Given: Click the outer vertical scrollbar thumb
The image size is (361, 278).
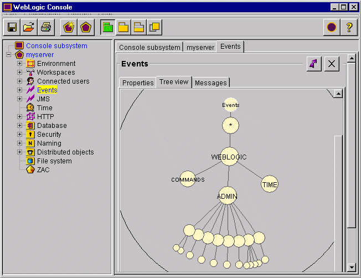Looking at the screenshot, I should pos(352,145).
